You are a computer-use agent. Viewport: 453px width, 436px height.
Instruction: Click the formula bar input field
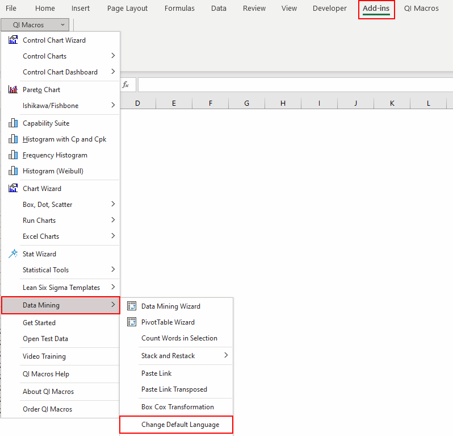[x=295, y=85]
